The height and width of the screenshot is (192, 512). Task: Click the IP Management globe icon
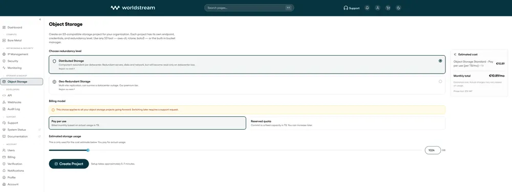pos(4,54)
